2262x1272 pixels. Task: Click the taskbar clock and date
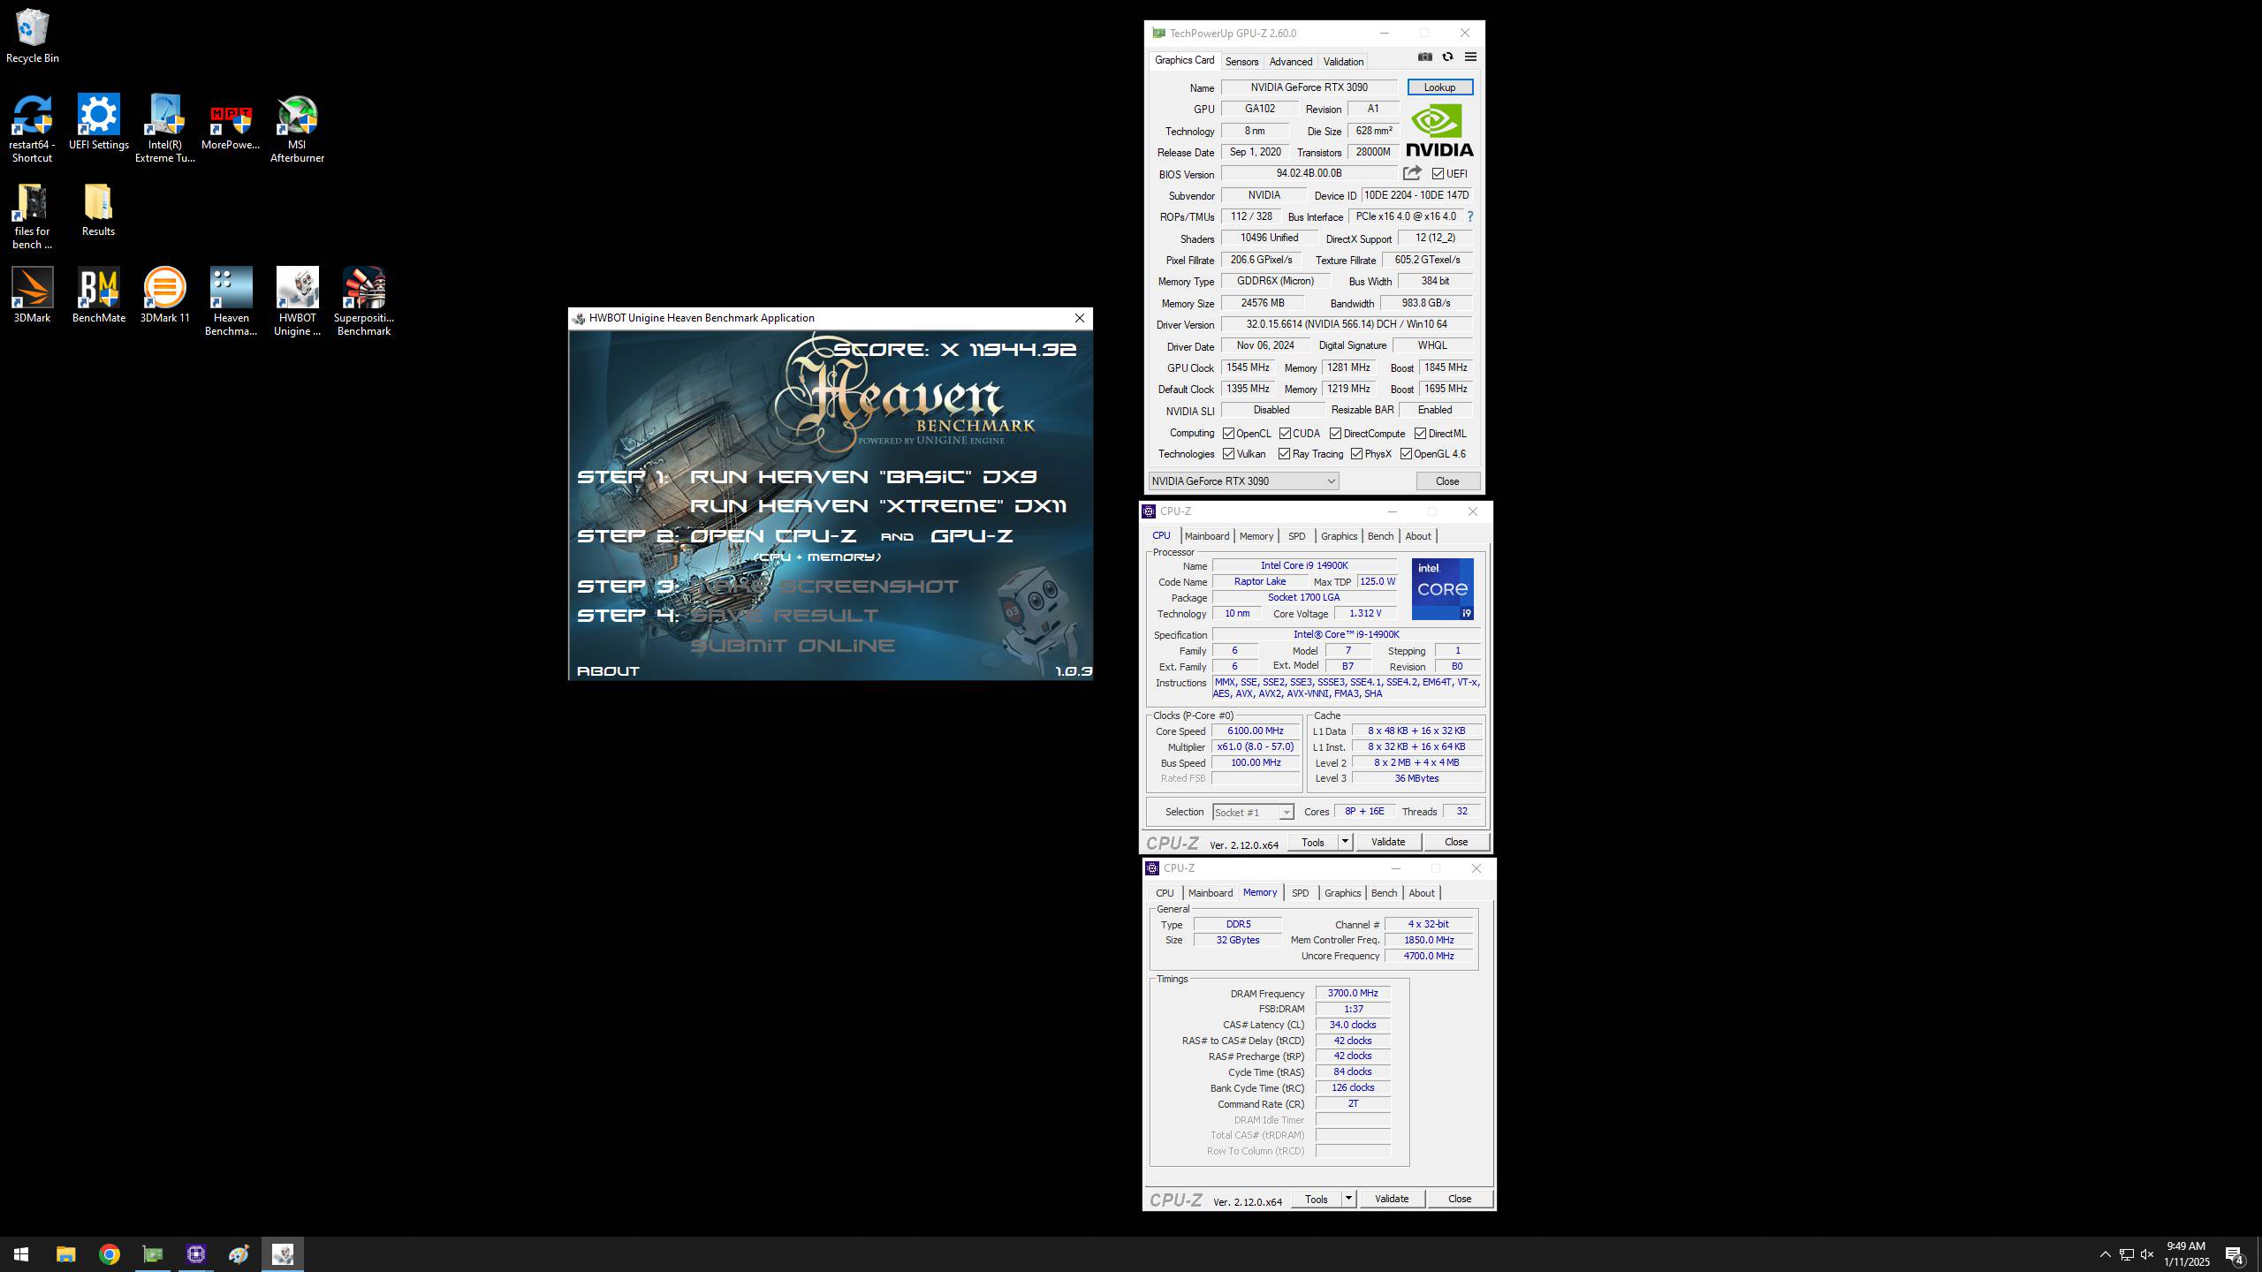(2186, 1254)
